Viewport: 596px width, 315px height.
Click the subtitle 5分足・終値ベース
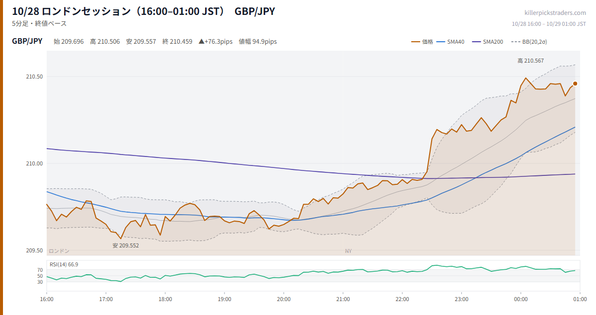pyautogui.click(x=39, y=23)
